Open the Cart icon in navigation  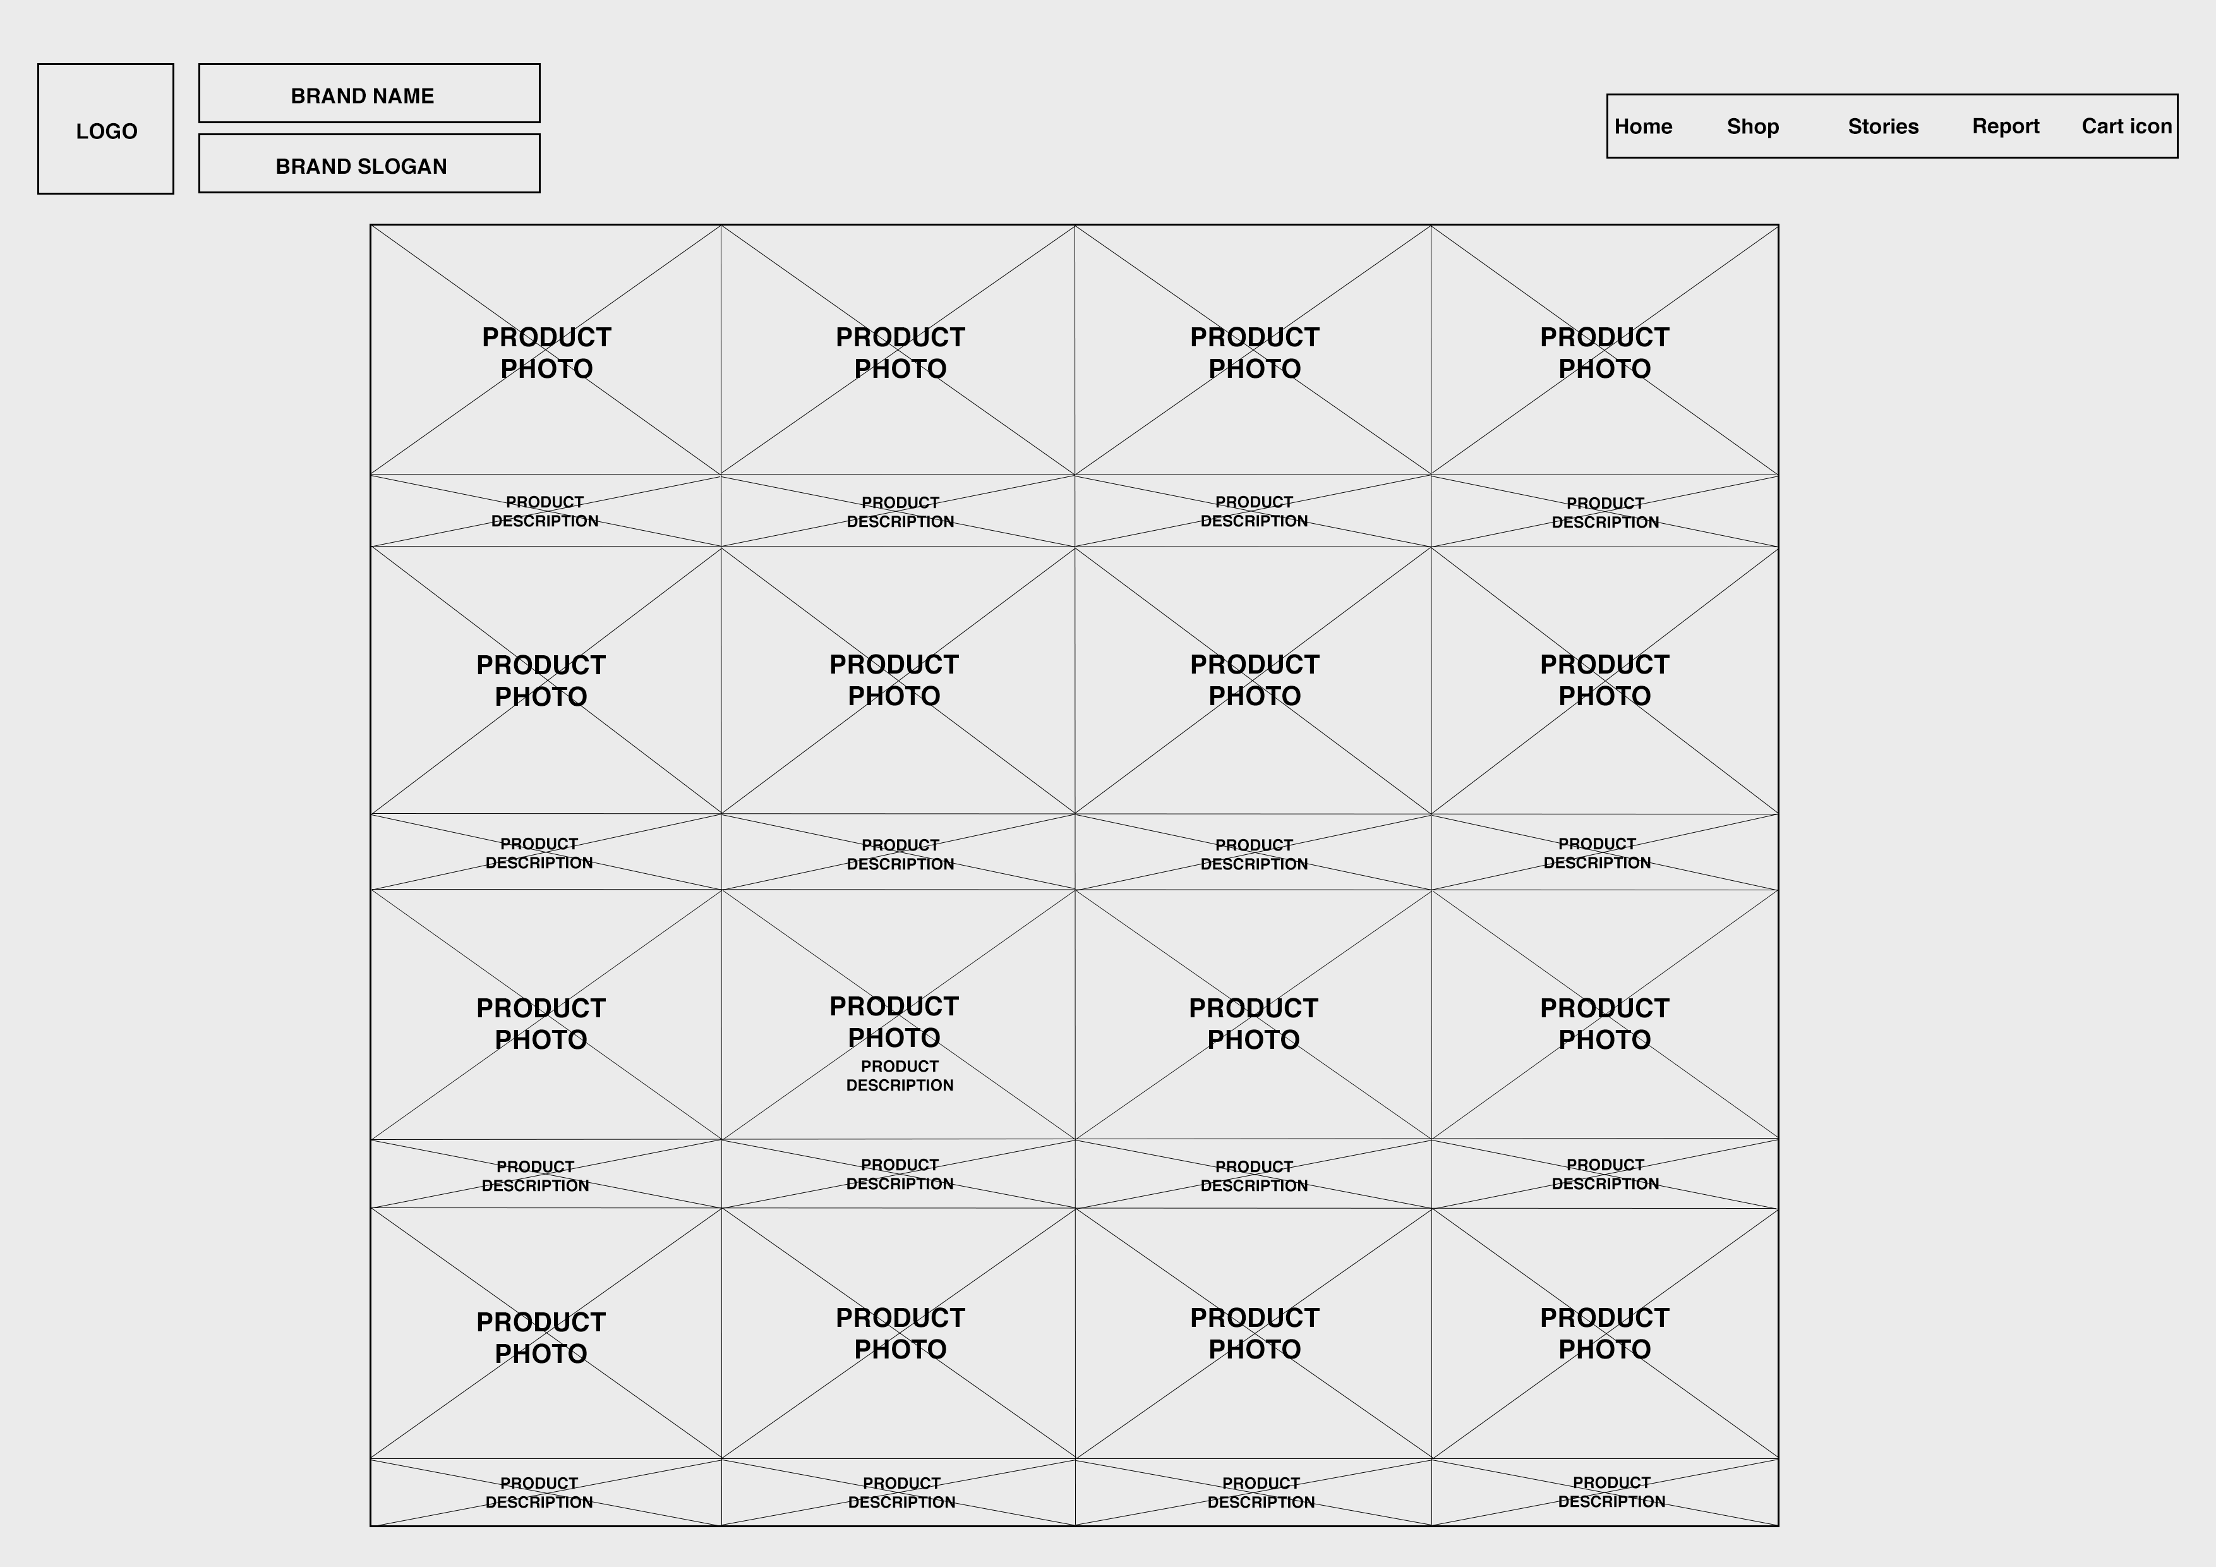(x=2125, y=126)
